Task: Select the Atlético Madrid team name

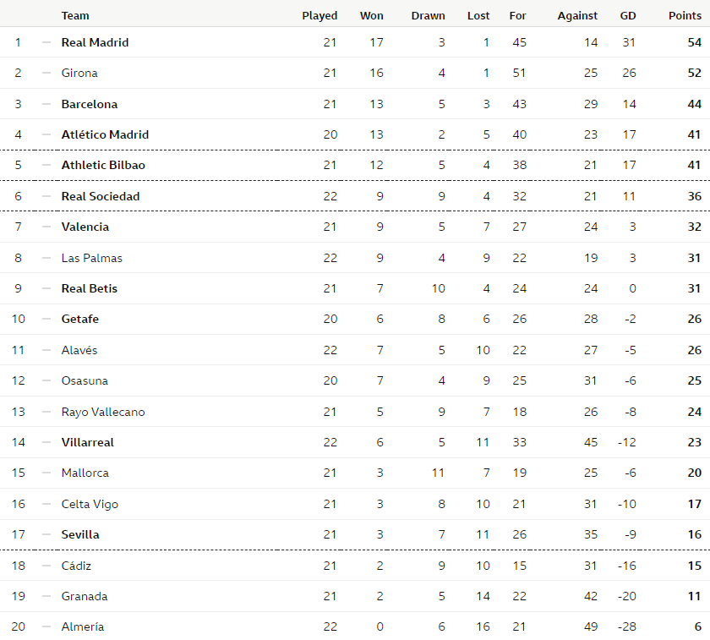Action: click(105, 134)
